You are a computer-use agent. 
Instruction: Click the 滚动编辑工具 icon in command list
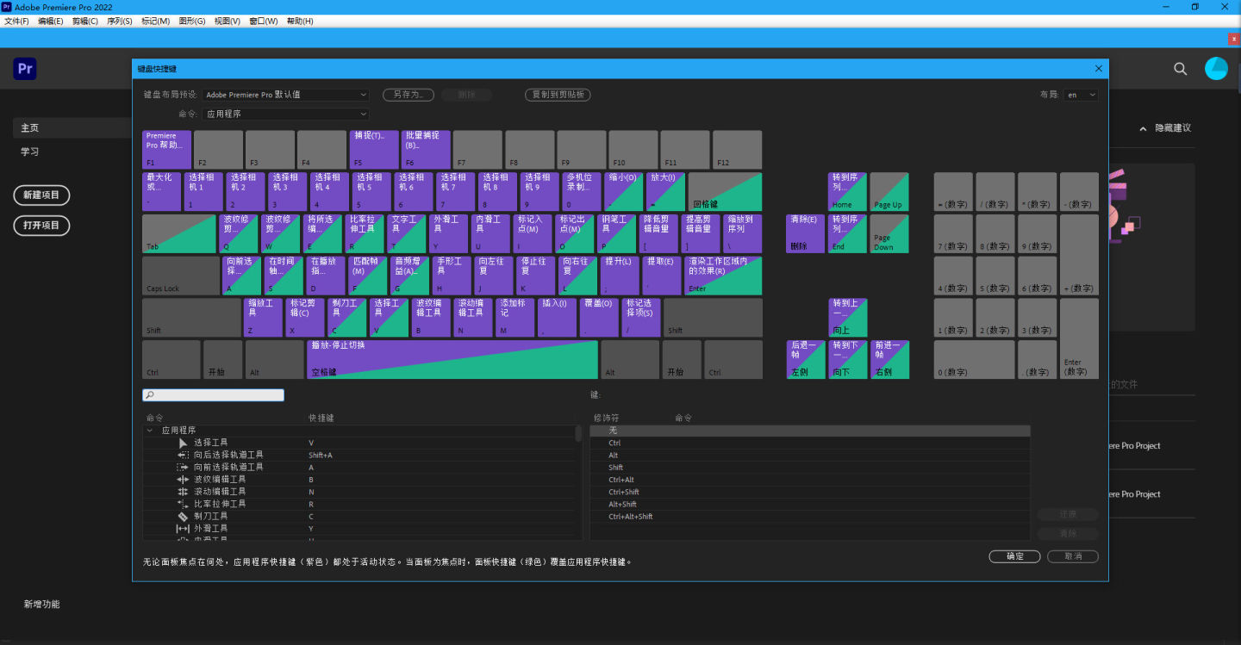pyautogui.click(x=183, y=491)
